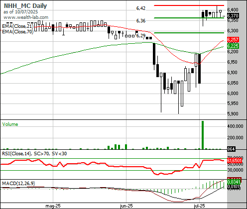Open the www.wealth-lab.com link text
Screen dimensions: 247x209
click(26, 17)
